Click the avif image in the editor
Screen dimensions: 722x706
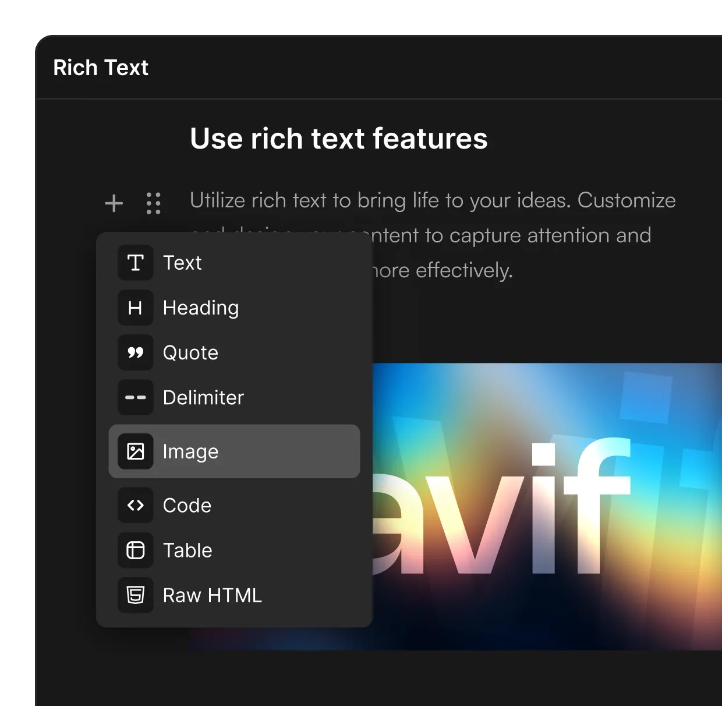[547, 507]
